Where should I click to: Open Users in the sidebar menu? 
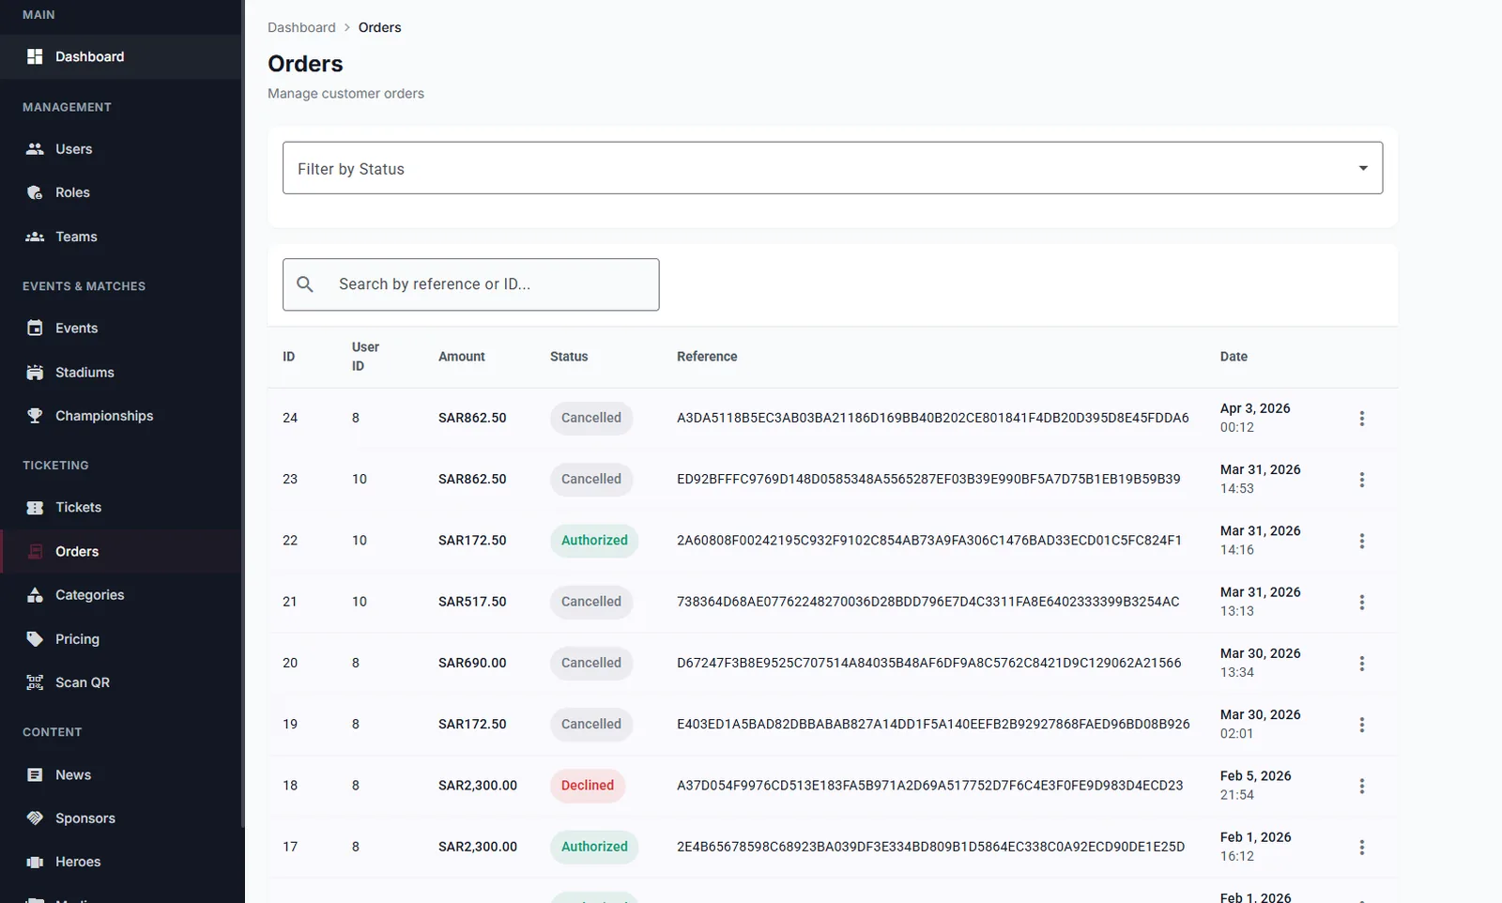pyautogui.click(x=122, y=148)
